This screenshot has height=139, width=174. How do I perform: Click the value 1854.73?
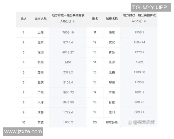(68, 92)
